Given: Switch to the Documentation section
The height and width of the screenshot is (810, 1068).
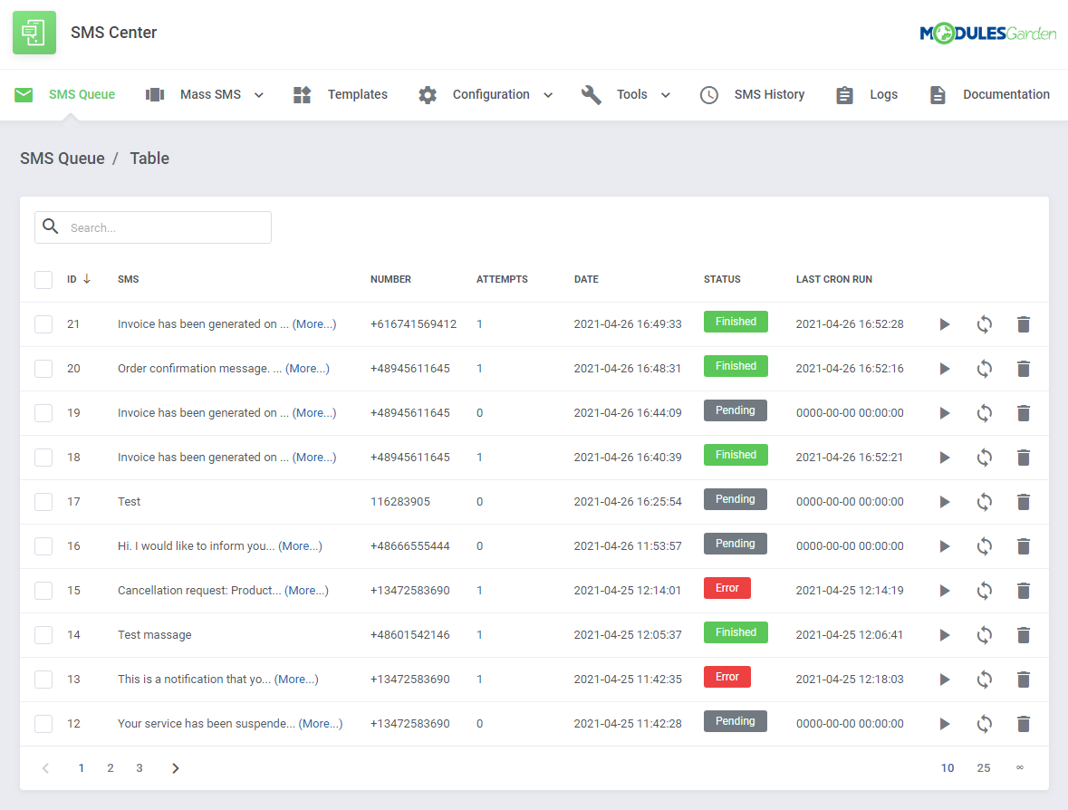Looking at the screenshot, I should 1007,93.
